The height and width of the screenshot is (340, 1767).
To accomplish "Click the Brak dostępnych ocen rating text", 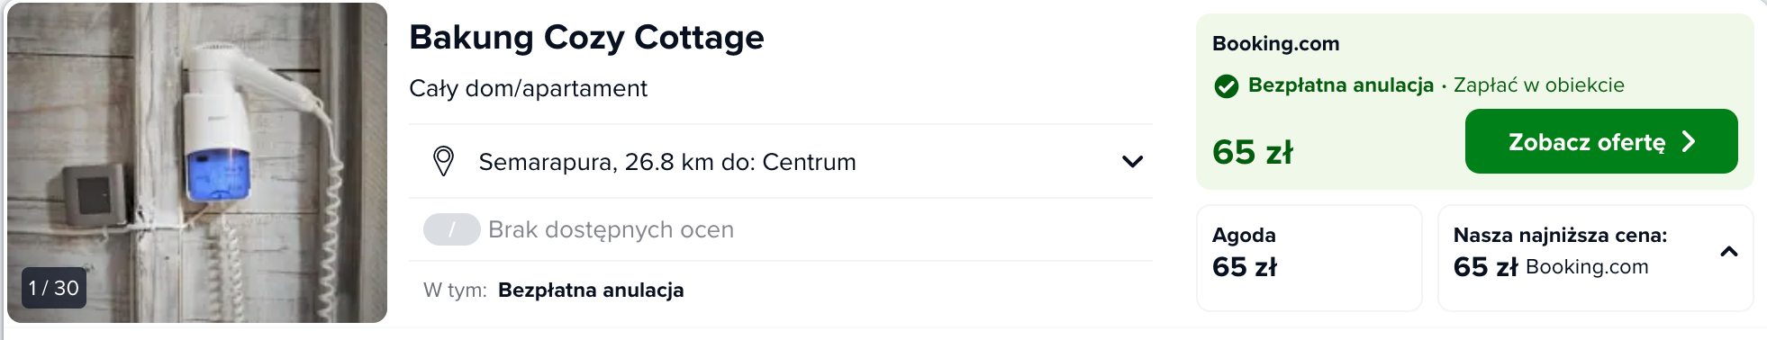I will click(611, 230).
